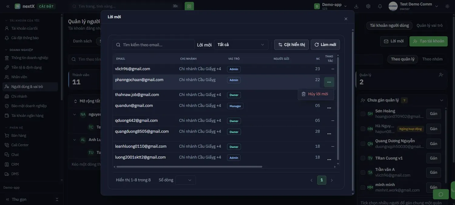Open the notifications bell
This screenshot has width=455, height=205.
[380, 6]
